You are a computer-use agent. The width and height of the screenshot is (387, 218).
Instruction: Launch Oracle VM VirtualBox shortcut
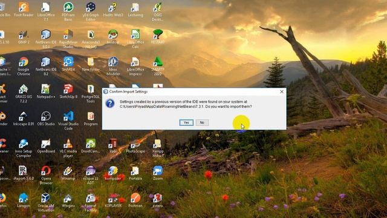(46, 202)
